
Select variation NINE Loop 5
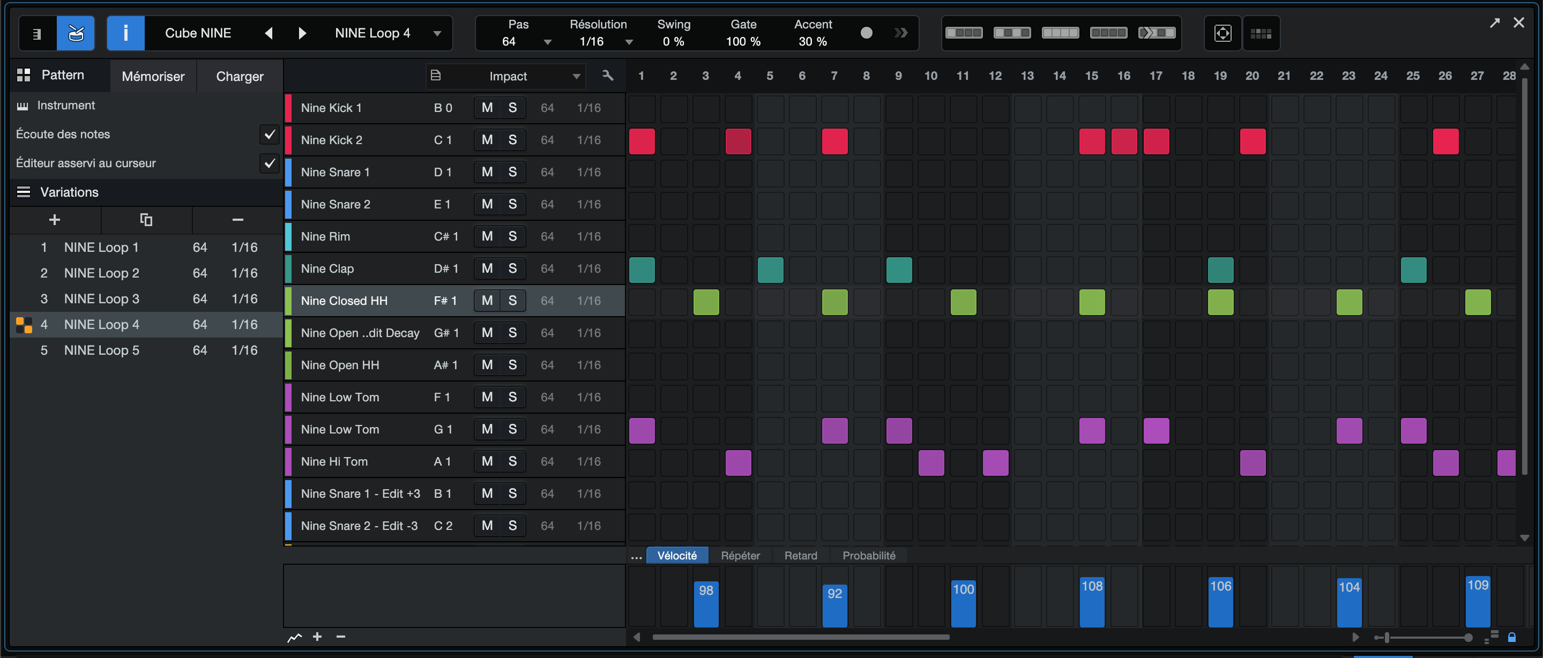146,350
